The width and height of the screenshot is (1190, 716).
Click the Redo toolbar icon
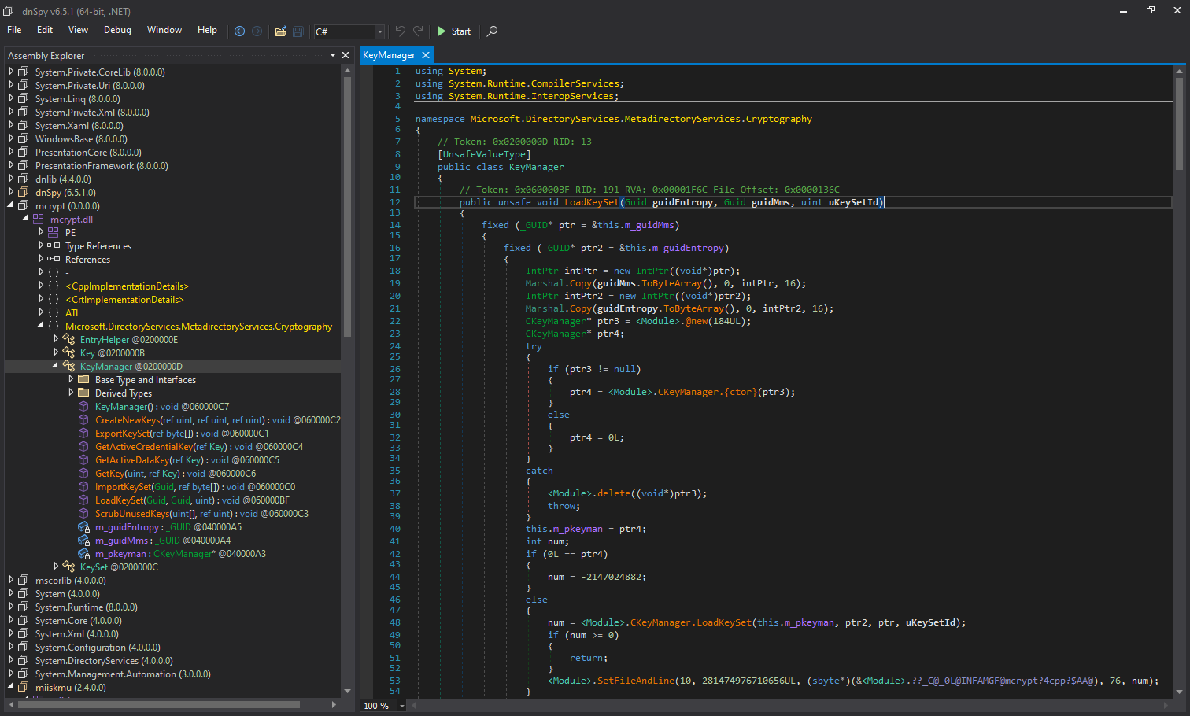(418, 31)
